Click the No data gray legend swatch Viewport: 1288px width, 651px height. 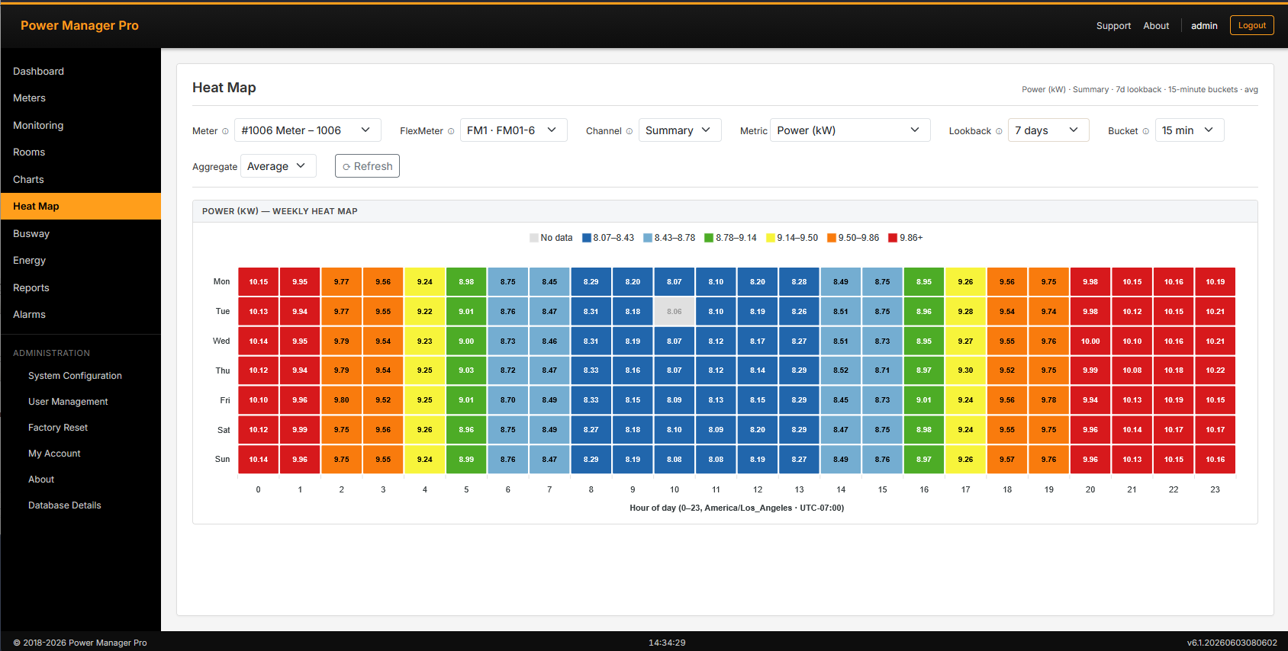534,238
